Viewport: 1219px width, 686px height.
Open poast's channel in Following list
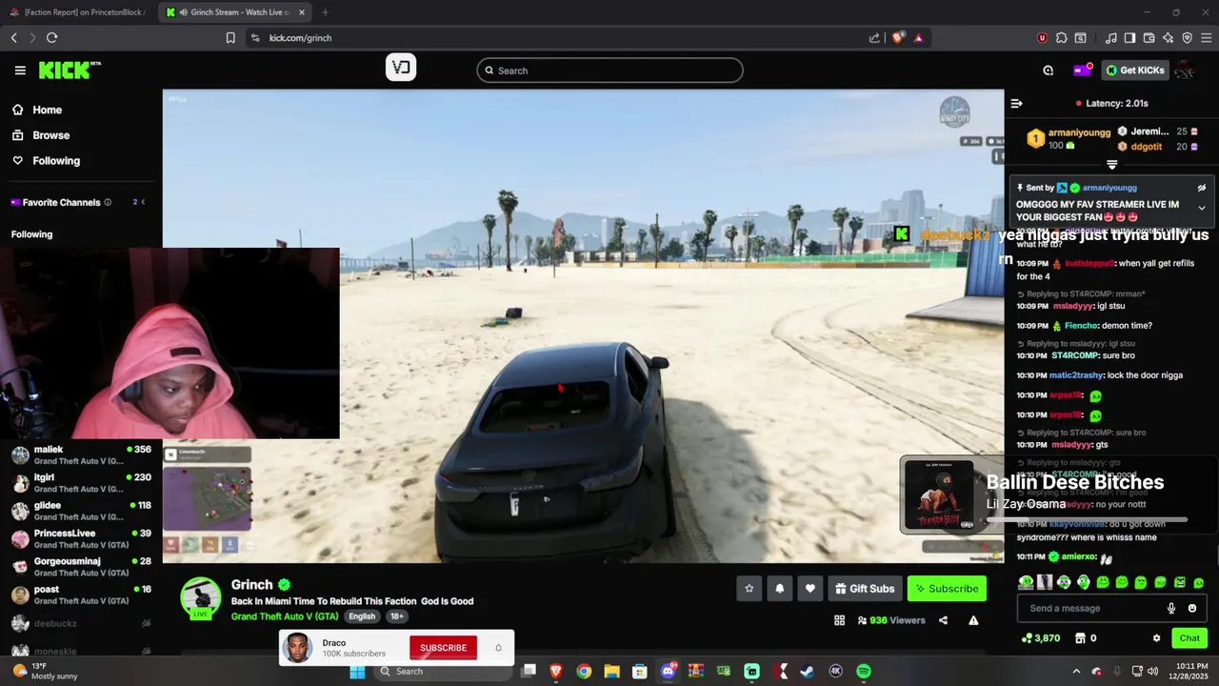(x=81, y=595)
